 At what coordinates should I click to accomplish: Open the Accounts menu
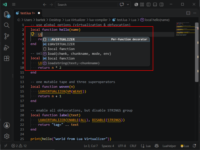click(x=7, y=125)
